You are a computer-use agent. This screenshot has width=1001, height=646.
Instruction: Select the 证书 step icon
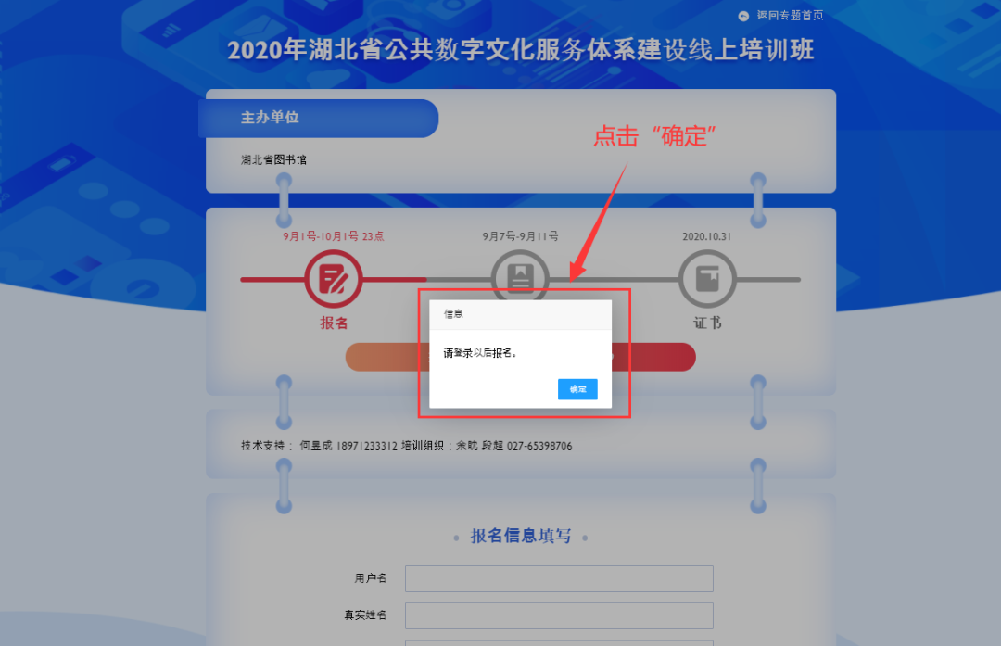pyautogui.click(x=707, y=279)
